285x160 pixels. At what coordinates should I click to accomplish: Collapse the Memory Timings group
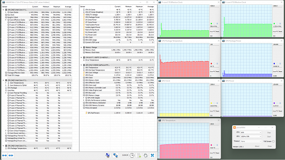[81, 47]
